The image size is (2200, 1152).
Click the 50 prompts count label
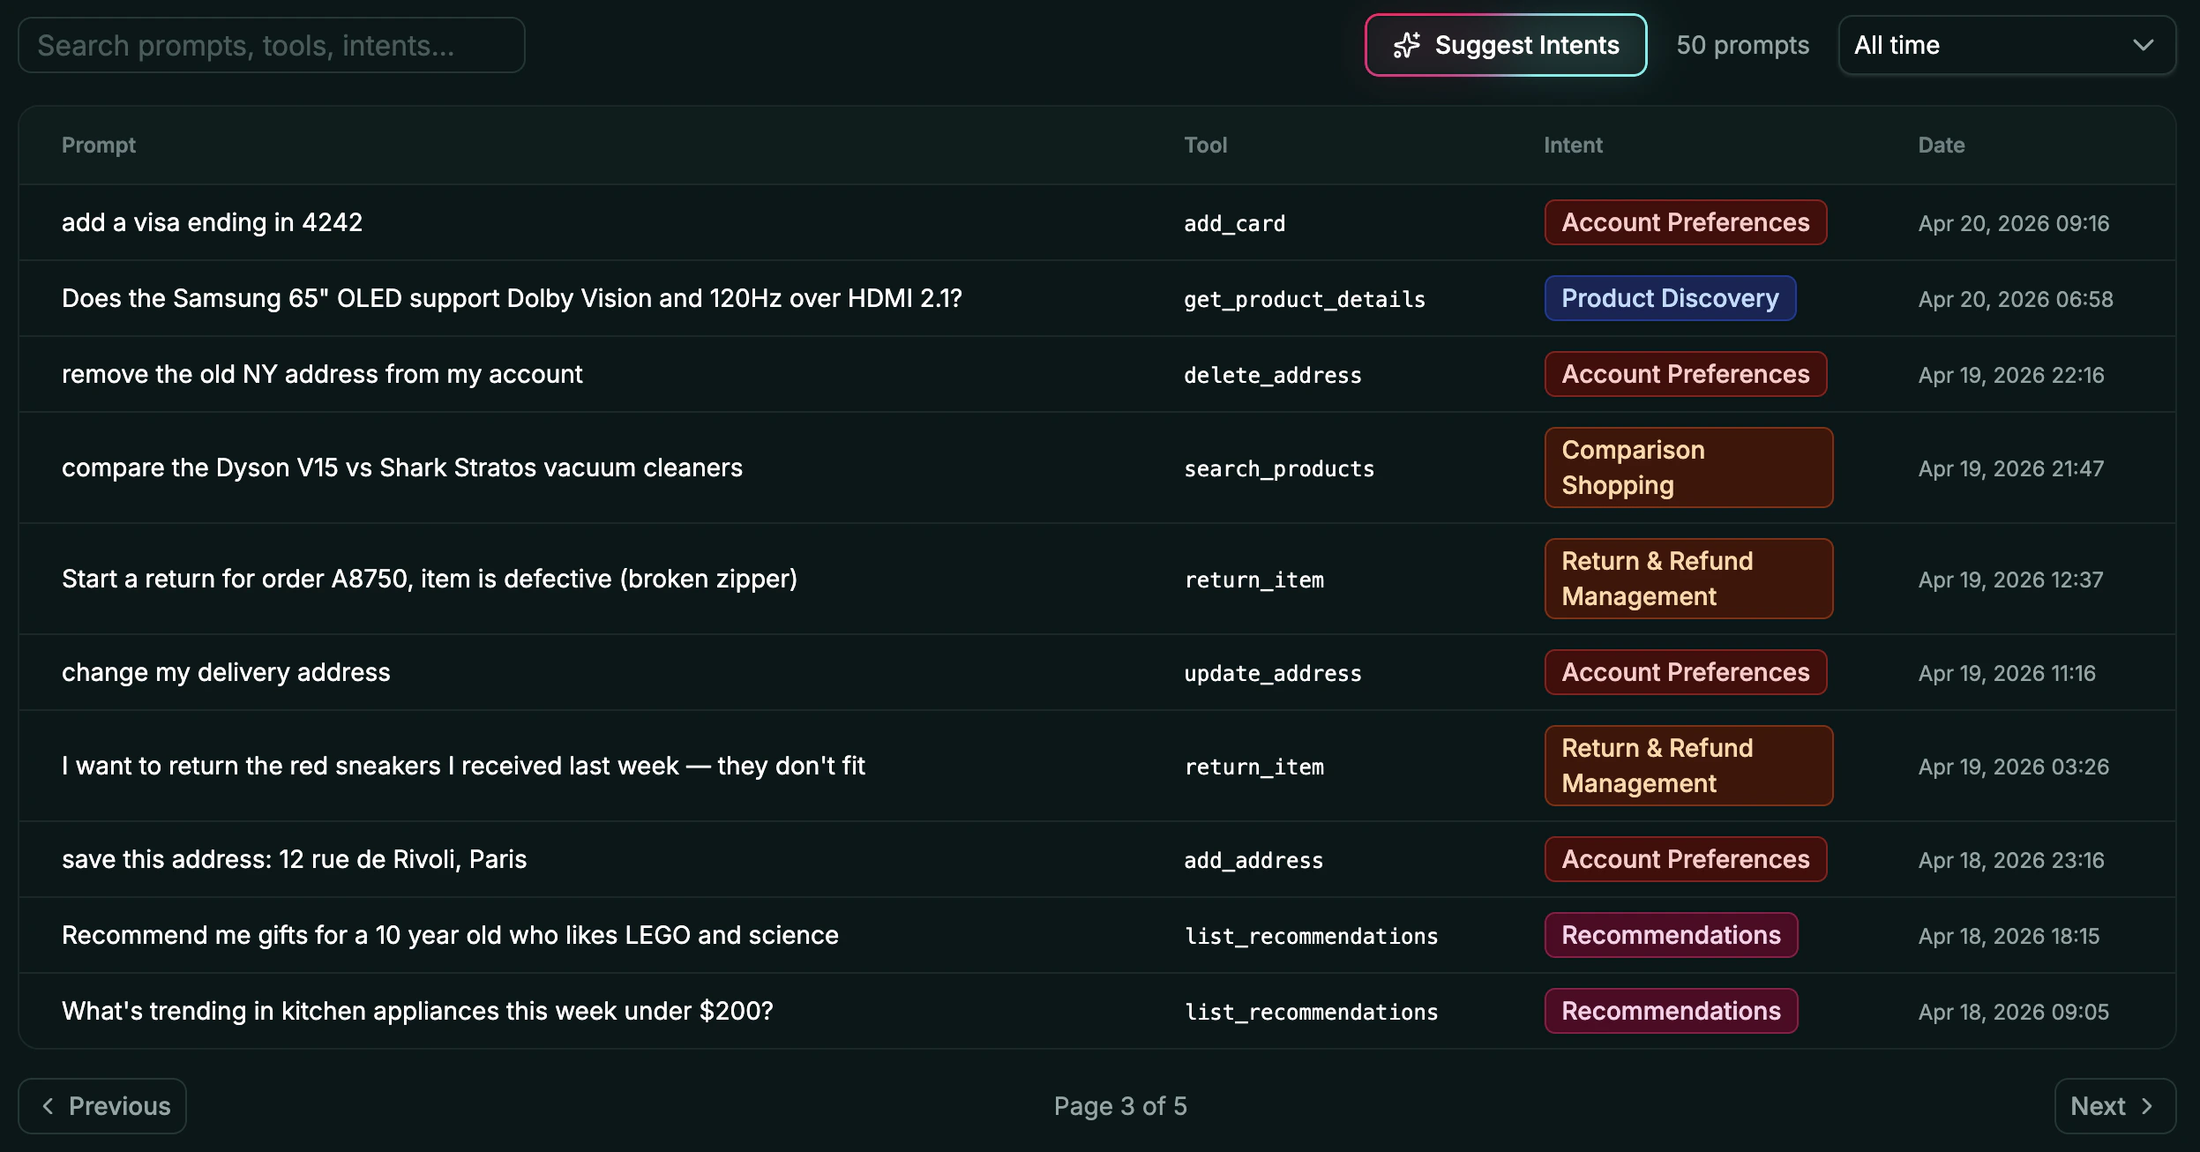coord(1742,45)
